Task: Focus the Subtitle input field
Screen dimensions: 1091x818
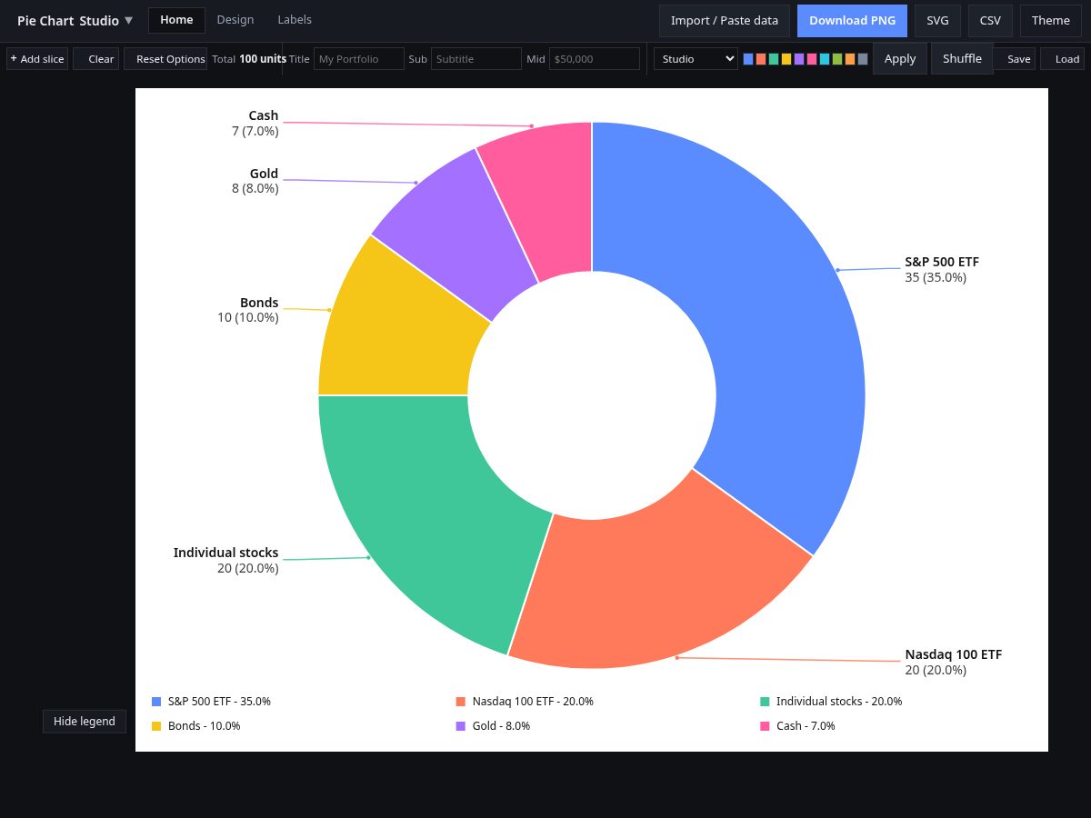Action: point(476,59)
